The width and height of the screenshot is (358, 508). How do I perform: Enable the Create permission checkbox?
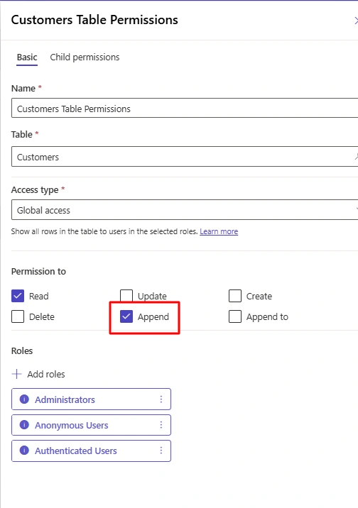(235, 296)
